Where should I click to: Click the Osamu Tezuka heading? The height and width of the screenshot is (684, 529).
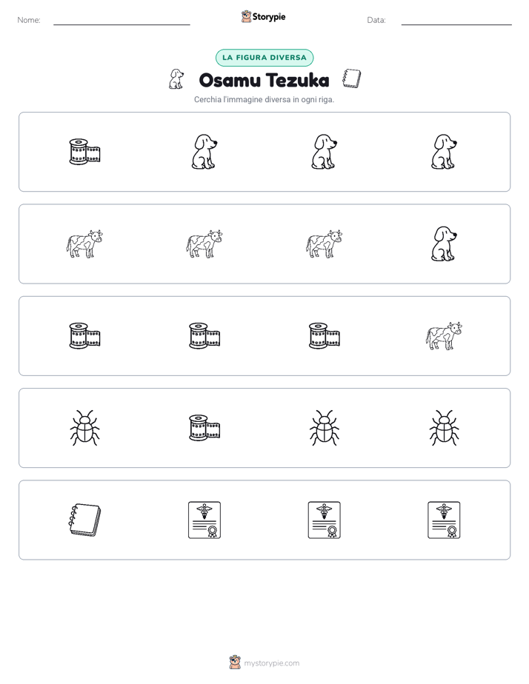(264, 80)
